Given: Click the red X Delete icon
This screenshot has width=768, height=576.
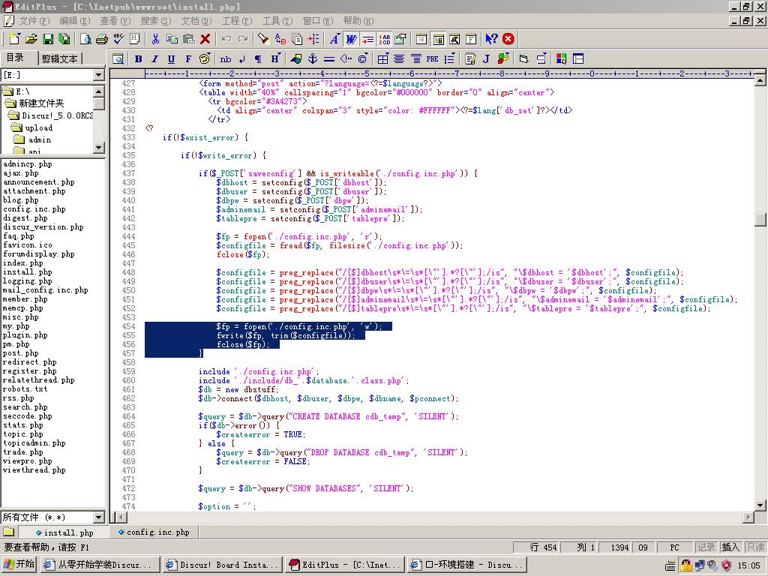Looking at the screenshot, I should (205, 39).
